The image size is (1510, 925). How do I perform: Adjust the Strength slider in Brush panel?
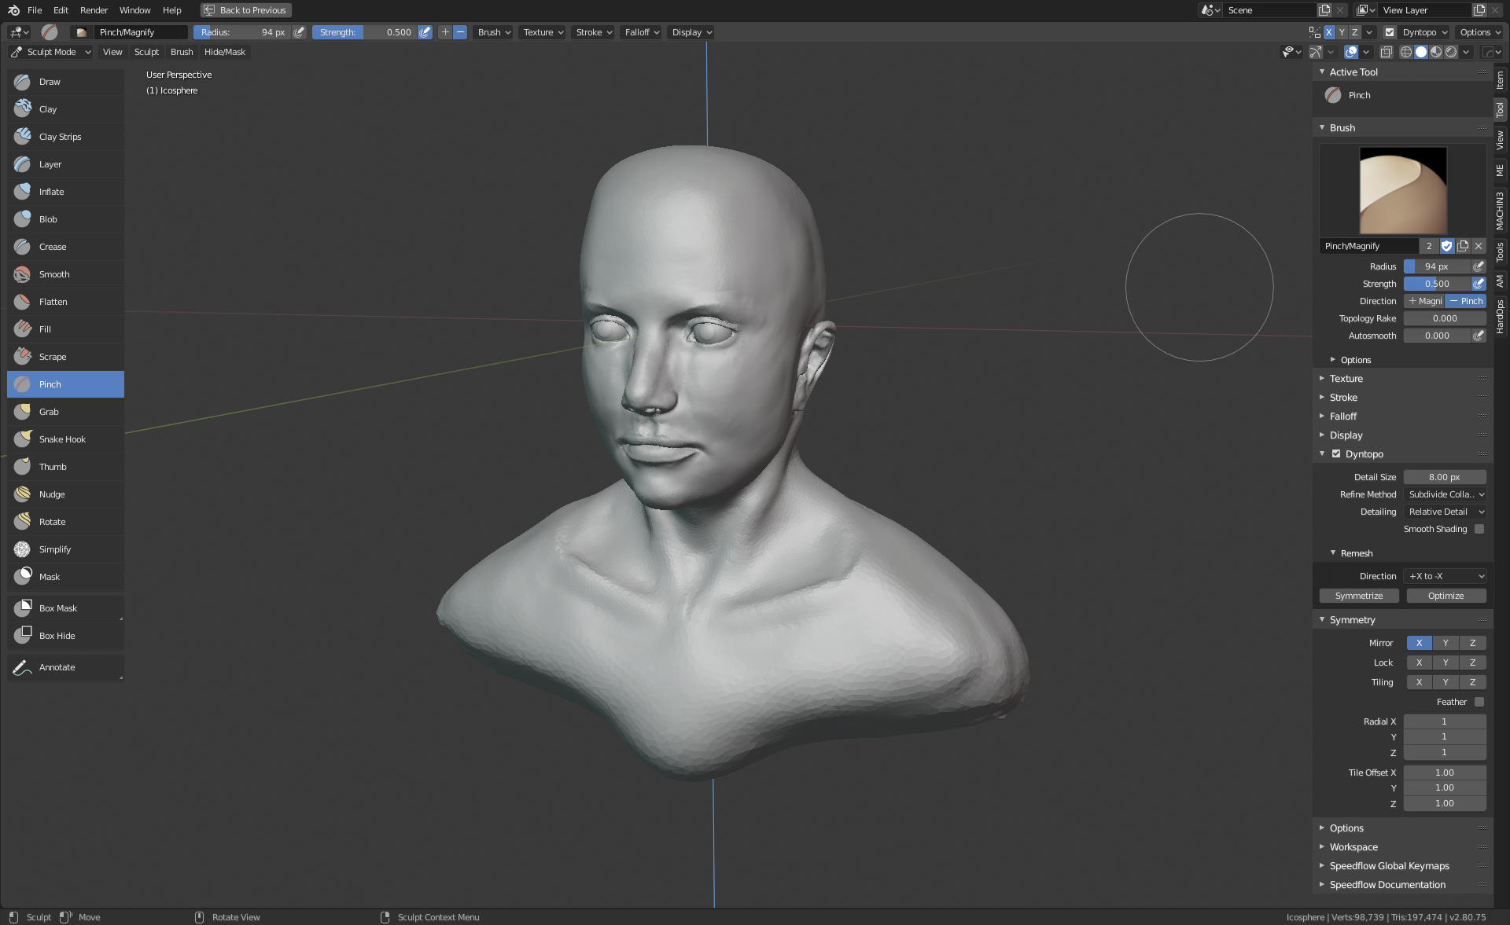1437,284
